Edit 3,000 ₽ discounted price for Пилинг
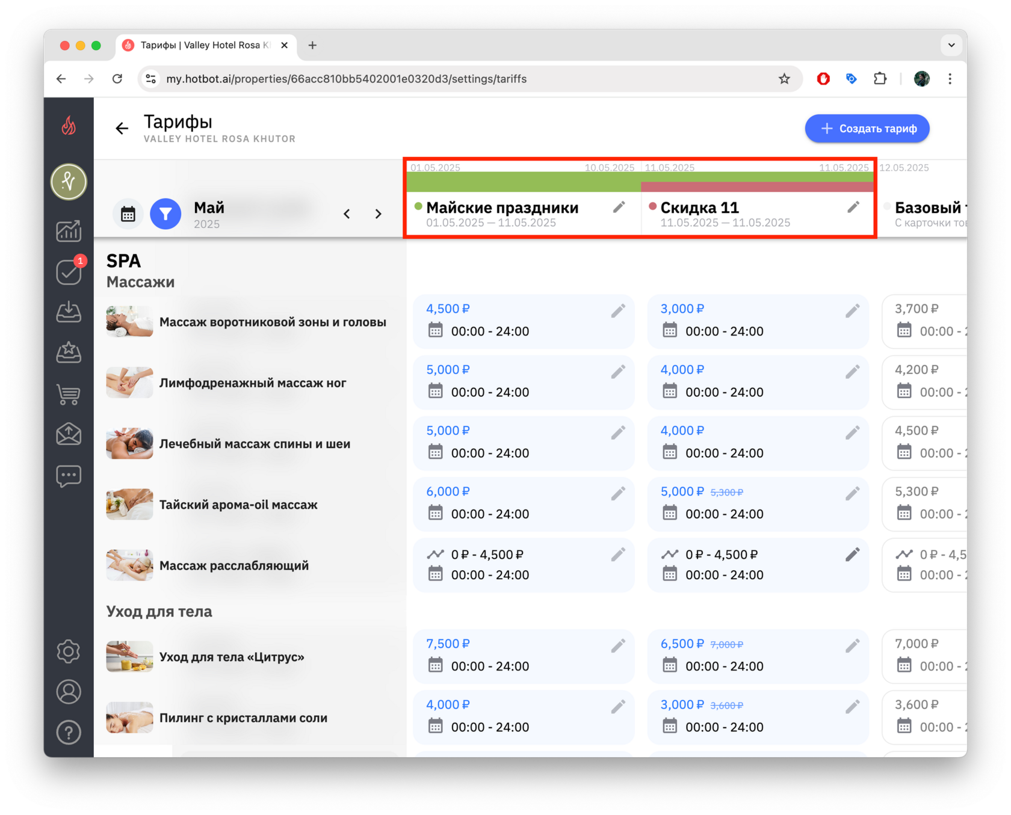1011x815 pixels. [x=853, y=707]
